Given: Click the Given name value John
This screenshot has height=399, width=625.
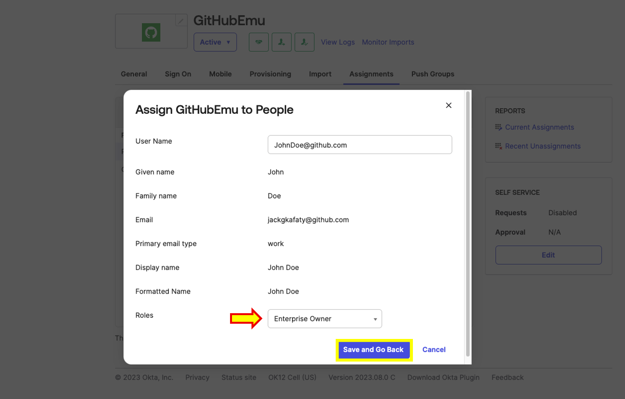Looking at the screenshot, I should pos(276,172).
